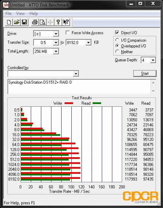Select the Read value 97435 for 8192.0
This screenshot has width=163, height=208.
(148, 179)
